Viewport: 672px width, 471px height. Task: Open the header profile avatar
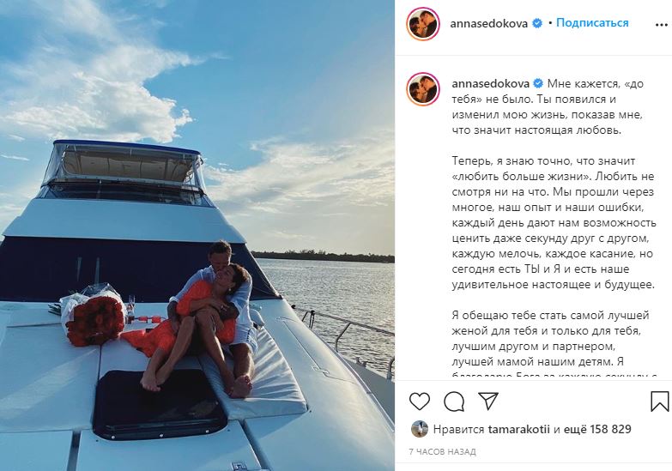[423, 24]
